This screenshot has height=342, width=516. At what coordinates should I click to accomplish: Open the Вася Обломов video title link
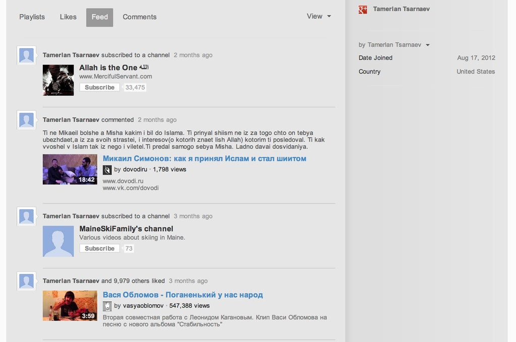click(x=182, y=295)
